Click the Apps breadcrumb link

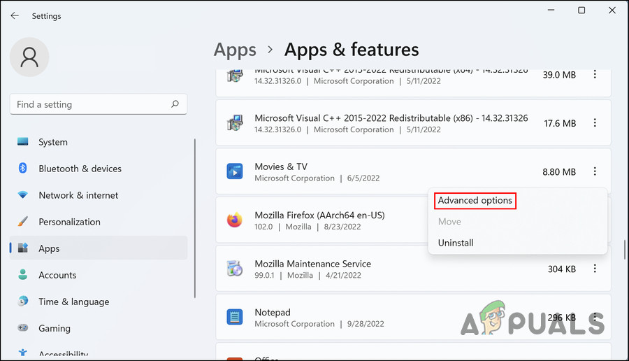pos(235,50)
